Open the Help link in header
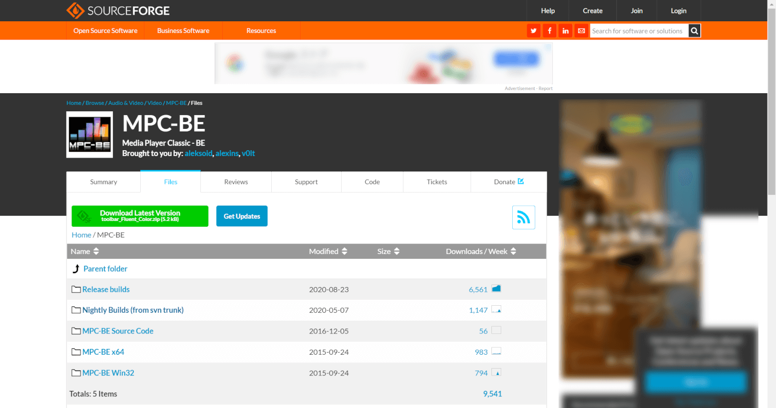The height and width of the screenshot is (408, 776). click(548, 11)
